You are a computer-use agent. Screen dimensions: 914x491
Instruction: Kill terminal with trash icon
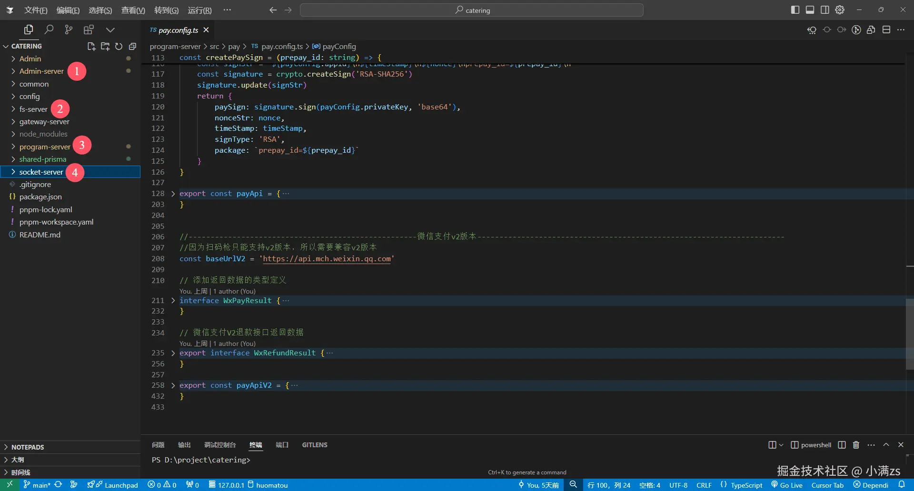[856, 445]
